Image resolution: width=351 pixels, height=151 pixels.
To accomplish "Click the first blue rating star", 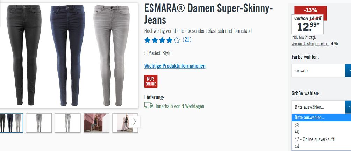I will tap(147, 40).
